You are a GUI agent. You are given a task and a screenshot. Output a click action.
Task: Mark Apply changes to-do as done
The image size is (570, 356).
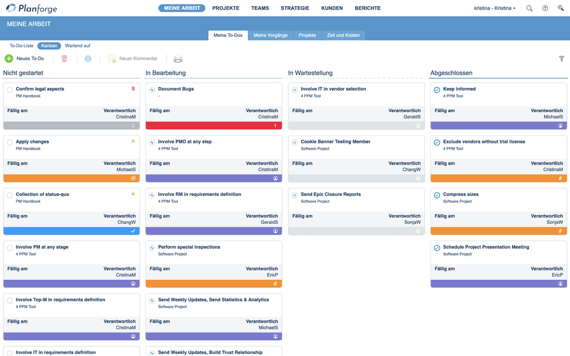[10, 142]
